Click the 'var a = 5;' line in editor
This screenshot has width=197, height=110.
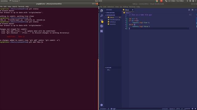pos(133,19)
